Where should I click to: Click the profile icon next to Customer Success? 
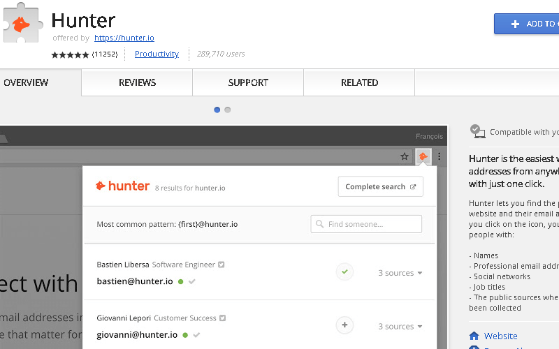point(222,318)
